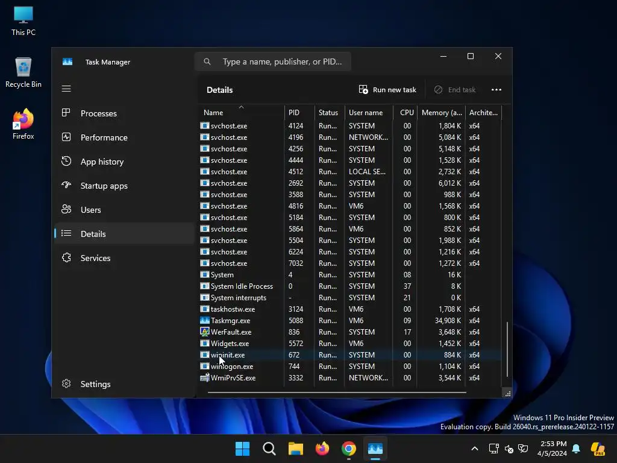This screenshot has width=617, height=463.
Task: Select svchost.exe with PID 4124
Action: 350,125
